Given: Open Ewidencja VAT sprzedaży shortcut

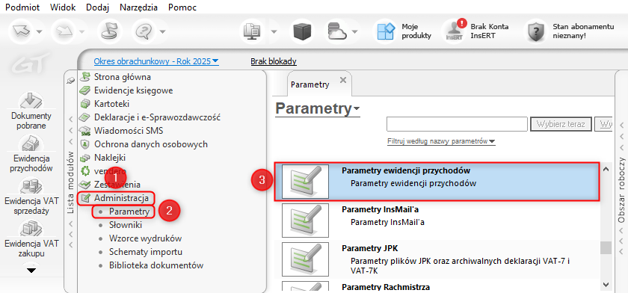Looking at the screenshot, I should click(x=31, y=197).
